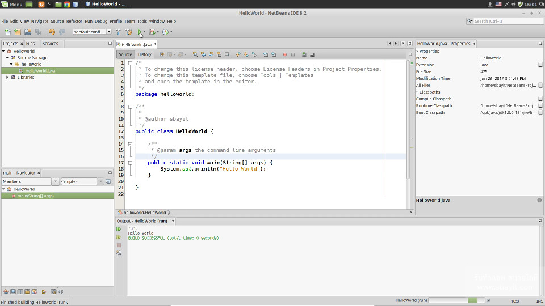Collapse the Properties section
The width and height of the screenshot is (545, 306).
pyautogui.click(x=417, y=51)
